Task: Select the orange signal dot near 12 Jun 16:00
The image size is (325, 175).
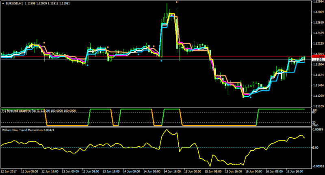Action: (44, 43)
